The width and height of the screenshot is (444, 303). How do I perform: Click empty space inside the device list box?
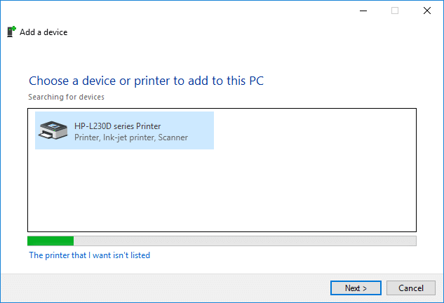[222, 193]
